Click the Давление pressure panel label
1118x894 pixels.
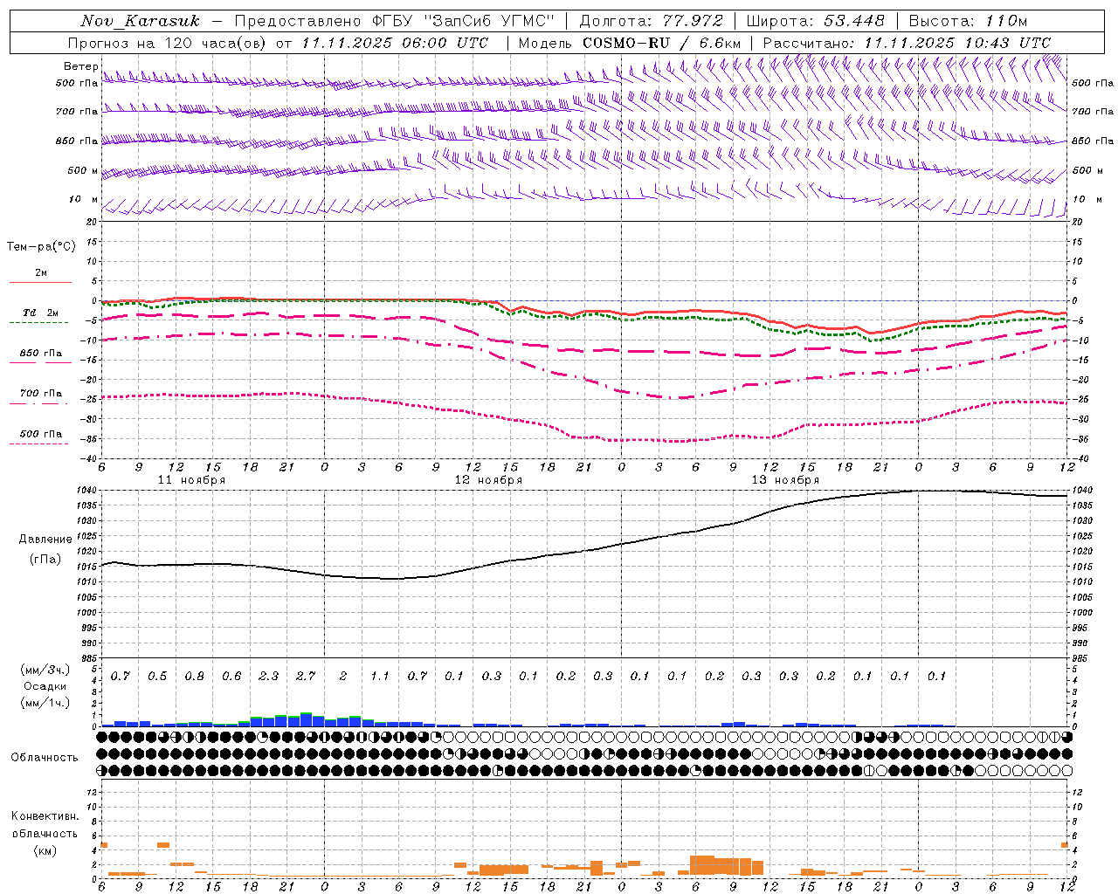(45, 540)
